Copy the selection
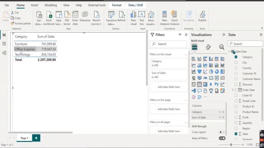Image resolution: width=264 pixels, height=148 pixels. pyautogui.click(x=16, y=18)
